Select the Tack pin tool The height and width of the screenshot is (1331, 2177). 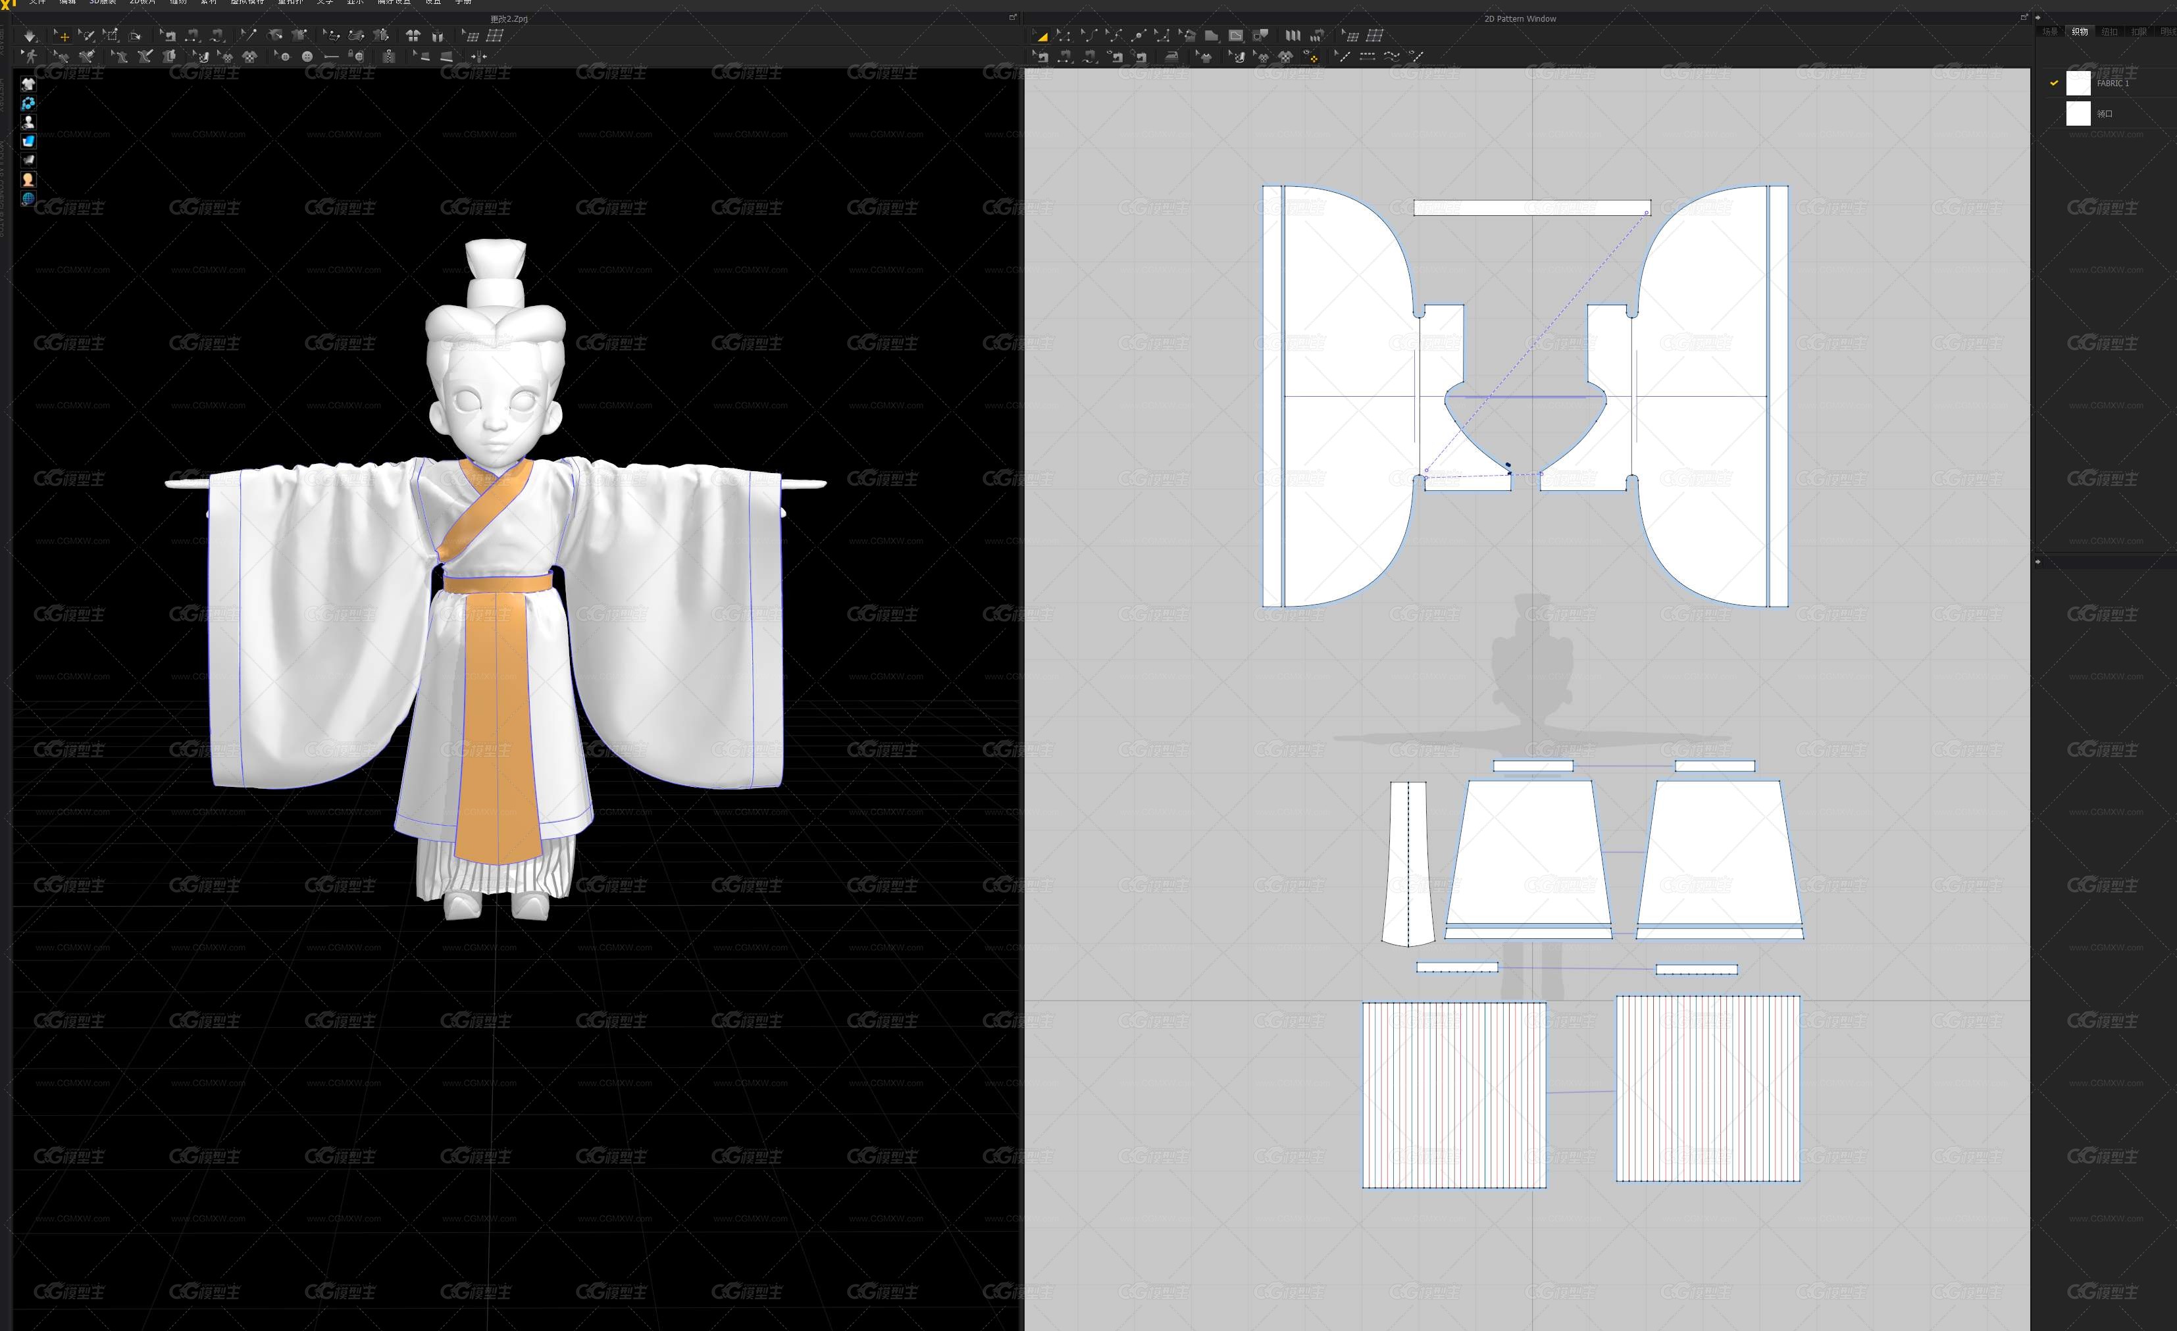click(249, 36)
